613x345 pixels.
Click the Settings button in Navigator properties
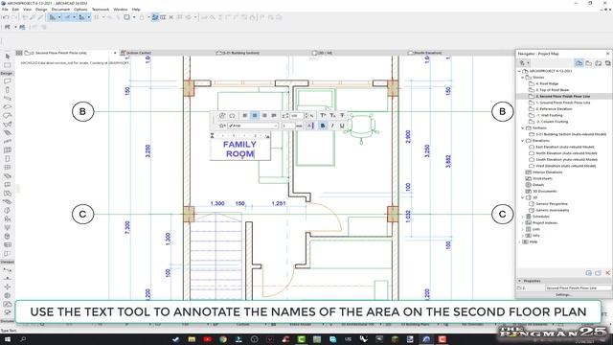click(563, 294)
